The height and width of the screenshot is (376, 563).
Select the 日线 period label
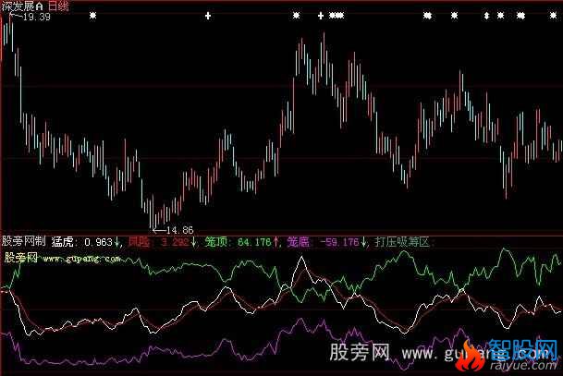click(x=58, y=6)
